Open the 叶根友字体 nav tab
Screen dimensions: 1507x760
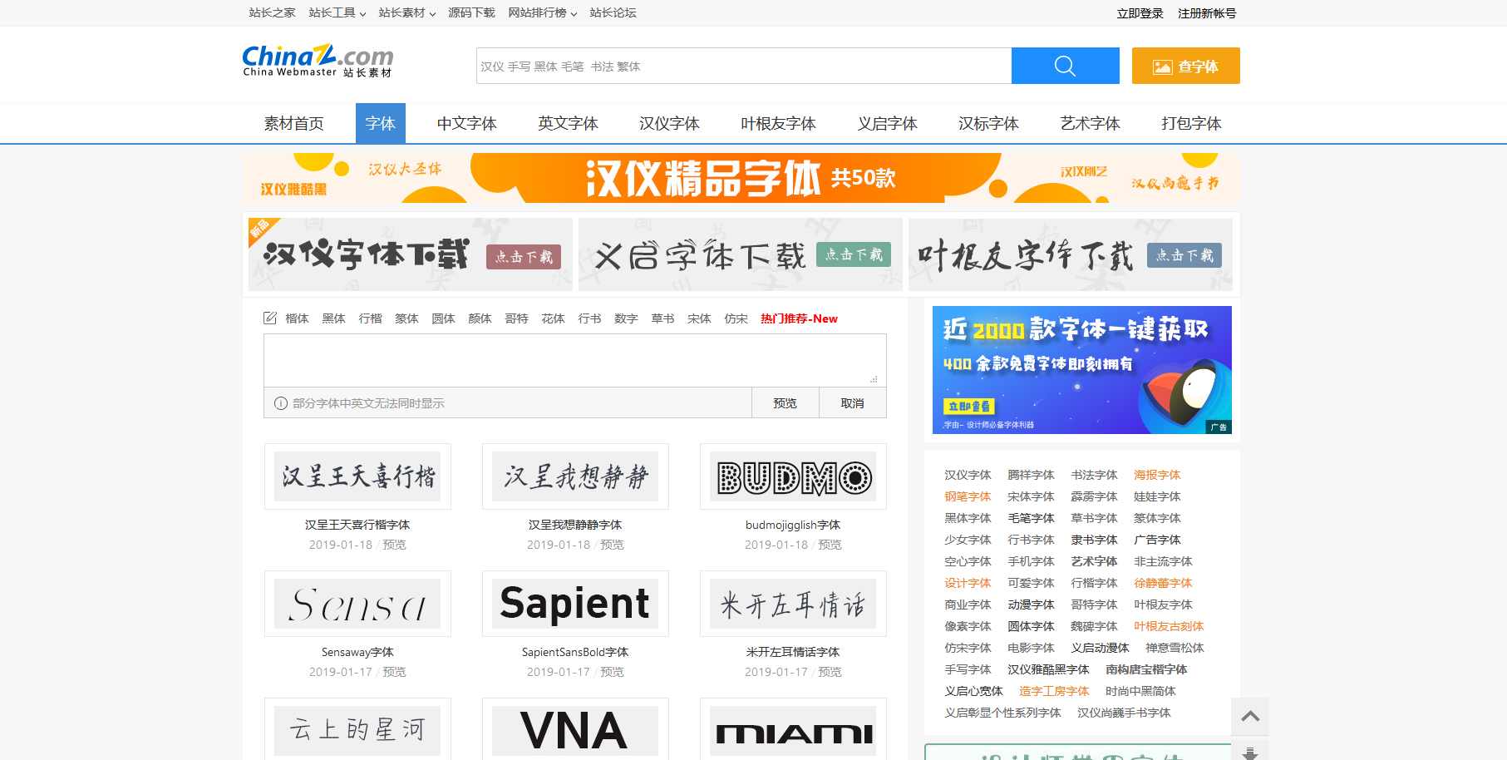tap(779, 124)
